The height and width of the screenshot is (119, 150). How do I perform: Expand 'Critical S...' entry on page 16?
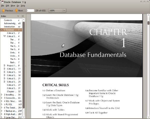(x=4, y=75)
